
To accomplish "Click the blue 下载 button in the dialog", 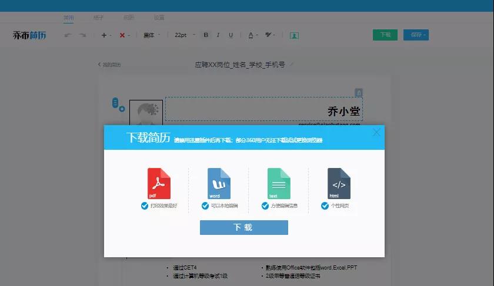I will click(x=243, y=228).
